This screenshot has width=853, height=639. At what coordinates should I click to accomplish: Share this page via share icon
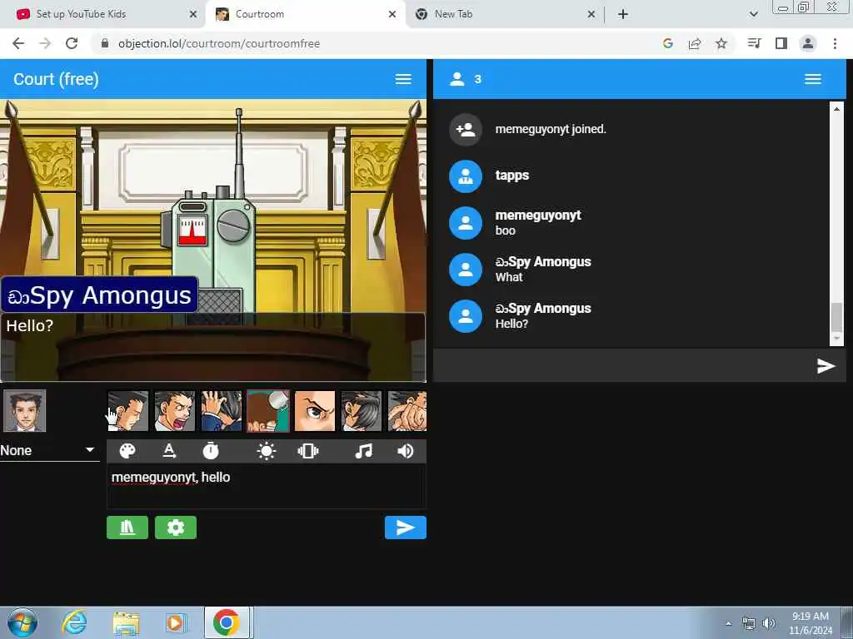695,43
